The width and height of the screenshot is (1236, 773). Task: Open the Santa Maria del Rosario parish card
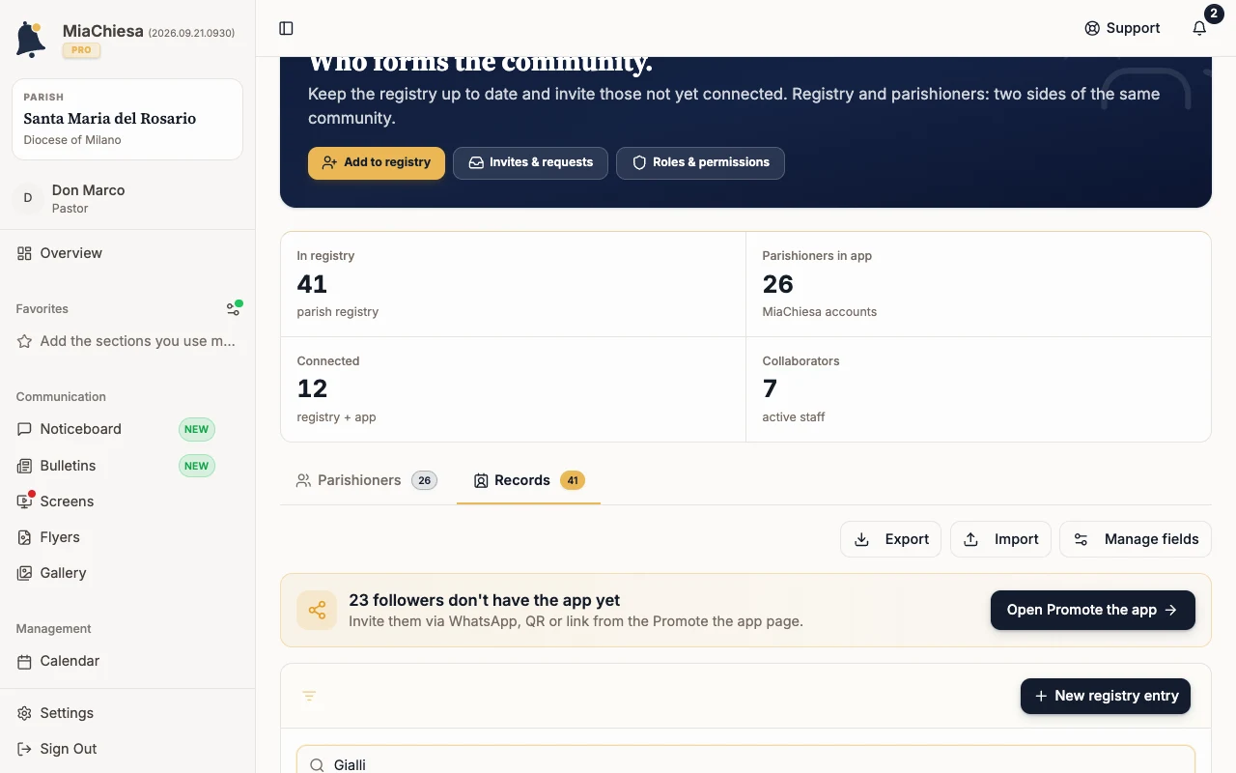[x=127, y=119]
